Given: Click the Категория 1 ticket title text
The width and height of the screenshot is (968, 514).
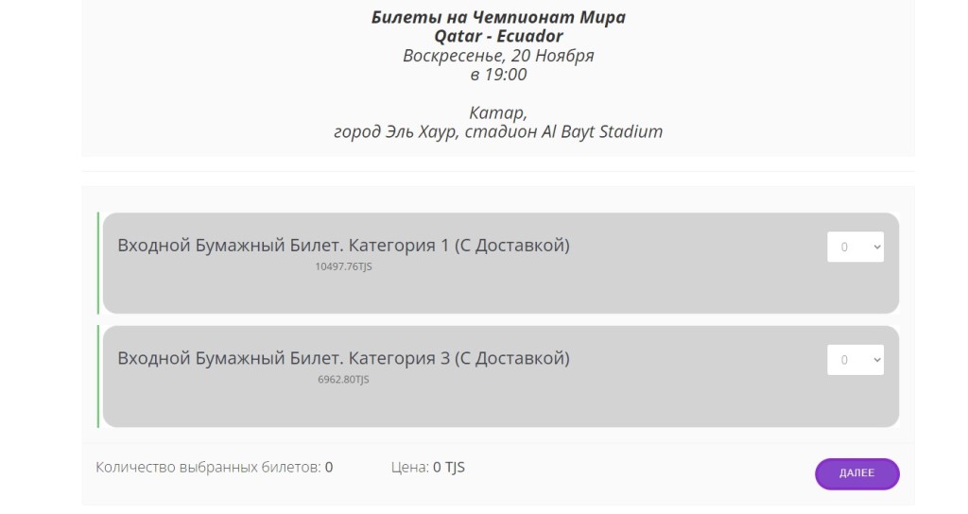Looking at the screenshot, I should point(343,246).
